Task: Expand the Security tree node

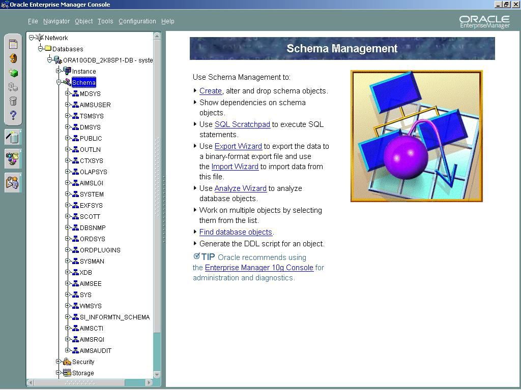Action: click(x=59, y=362)
